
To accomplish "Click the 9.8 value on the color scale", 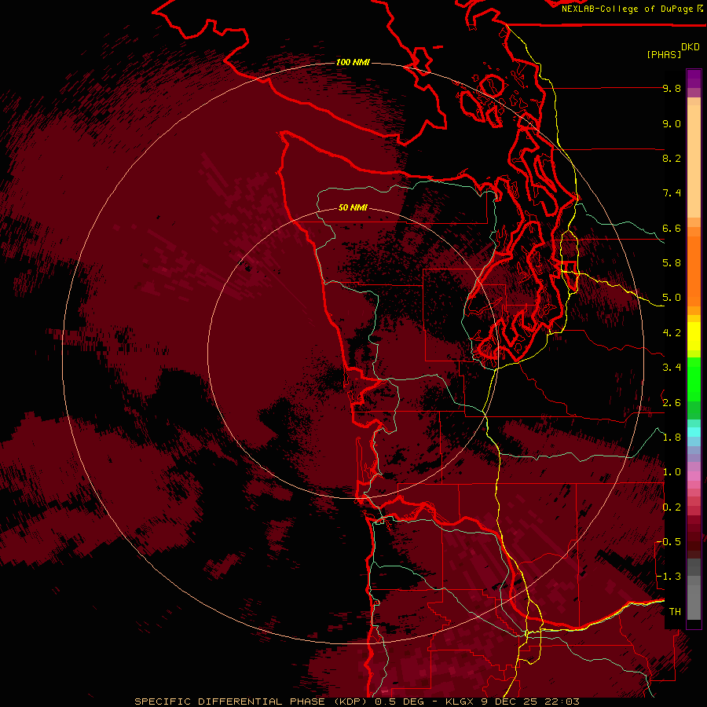I will 672,89.
